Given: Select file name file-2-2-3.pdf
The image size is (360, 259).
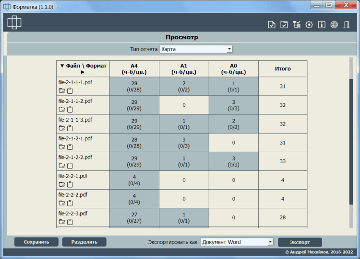Looking at the screenshot, I should 73,214.
